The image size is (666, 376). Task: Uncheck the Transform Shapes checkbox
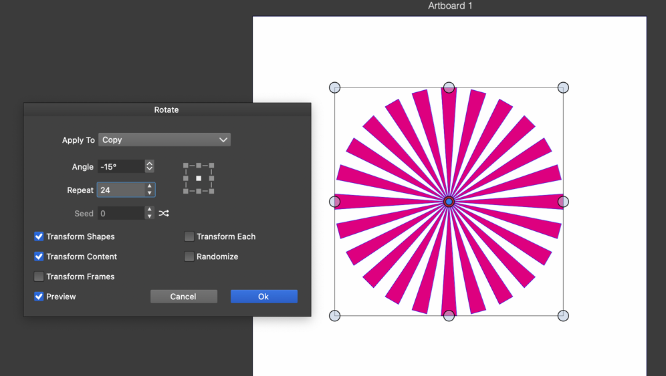(39, 236)
